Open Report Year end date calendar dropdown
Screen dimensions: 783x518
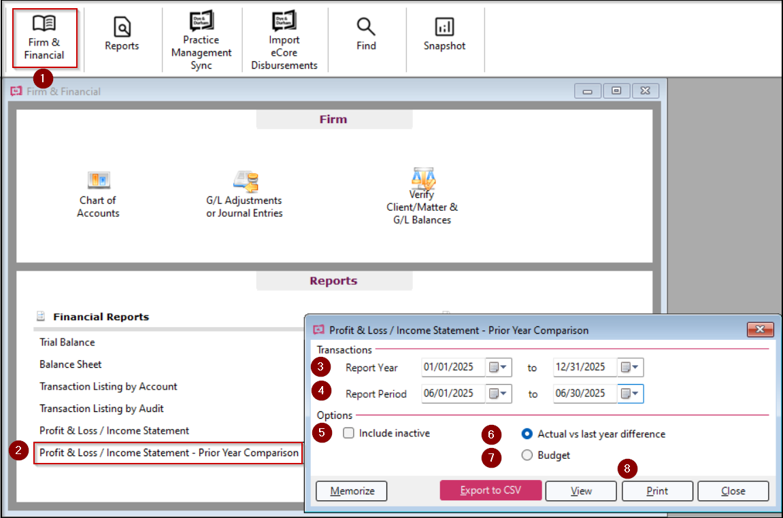[x=631, y=368]
